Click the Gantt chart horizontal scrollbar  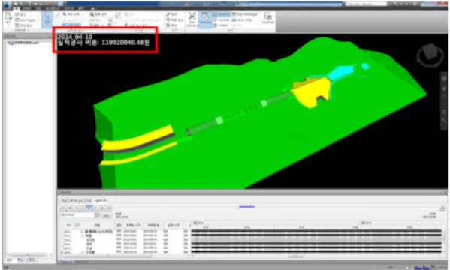pyautogui.click(x=295, y=256)
